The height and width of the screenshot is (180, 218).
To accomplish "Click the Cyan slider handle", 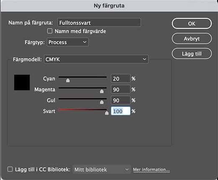I will [x=68, y=80].
